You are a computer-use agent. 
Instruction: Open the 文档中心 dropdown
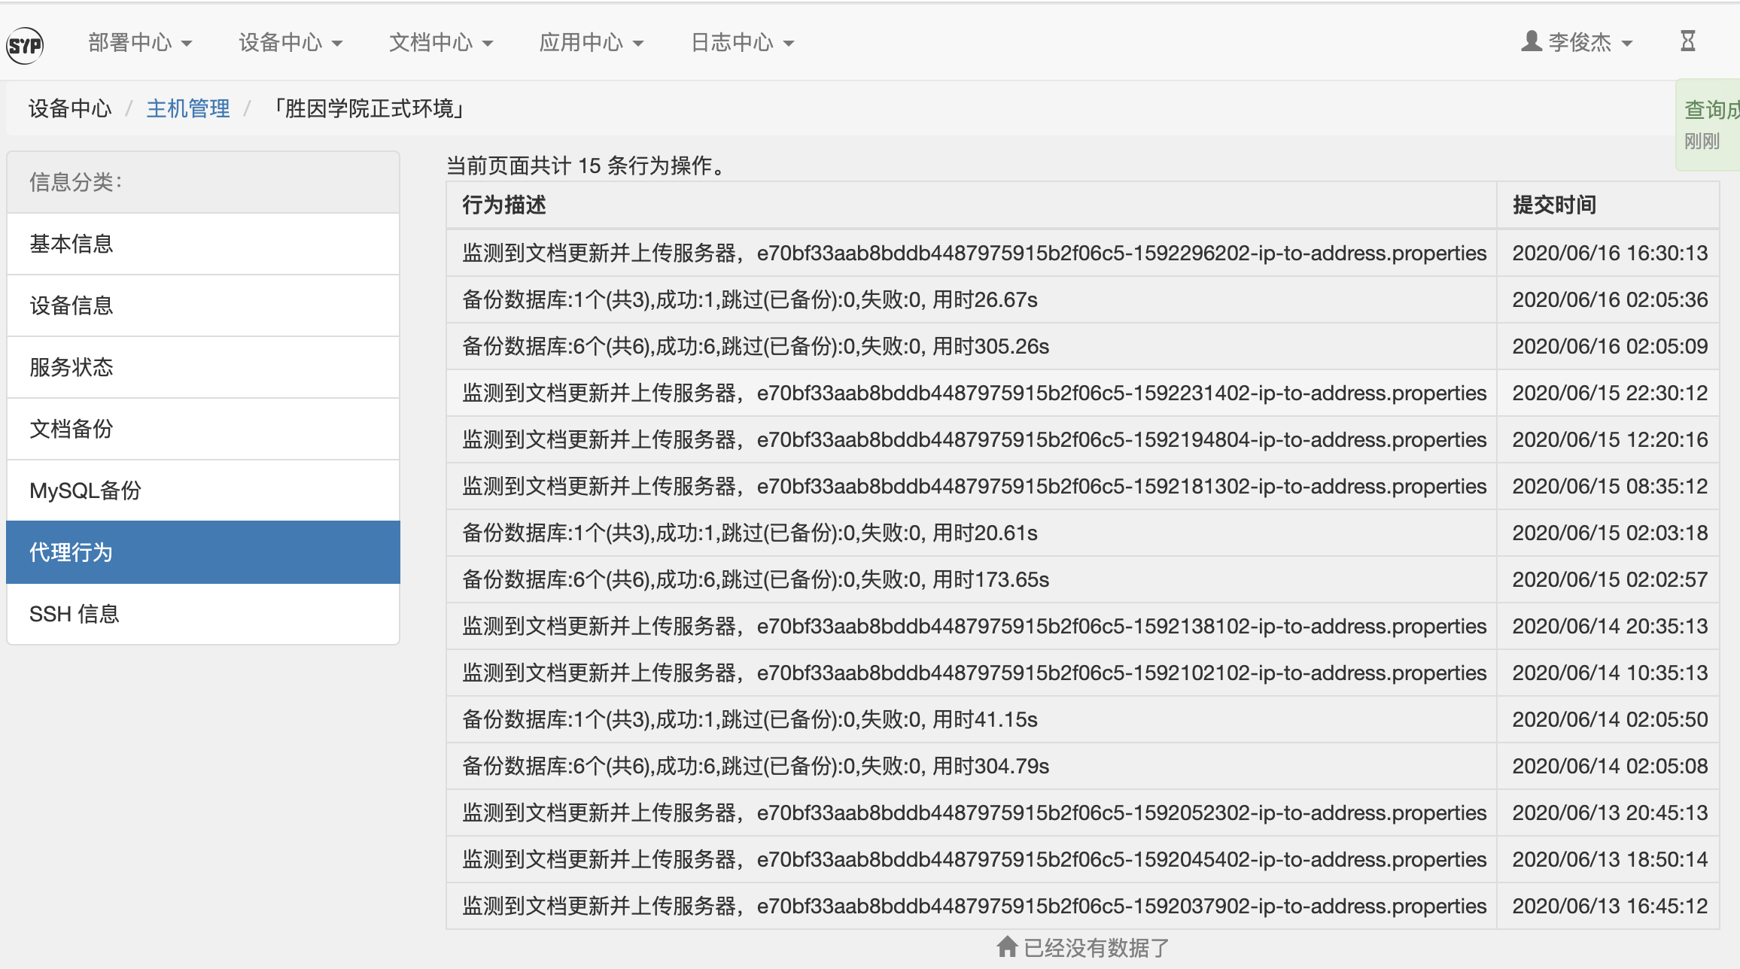pyautogui.click(x=441, y=42)
